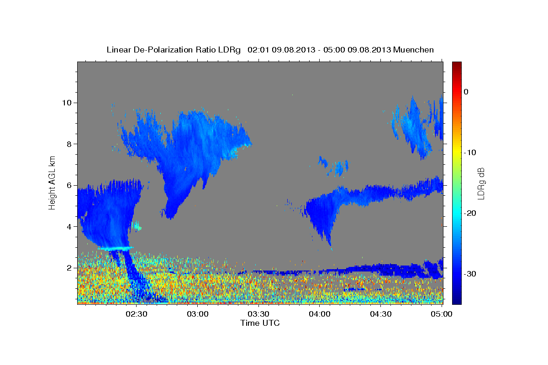The width and height of the screenshot is (548, 365).
Task: Click the height axis label '6'
Action: [70, 185]
